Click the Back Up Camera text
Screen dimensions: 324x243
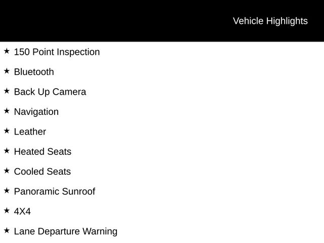pos(50,92)
